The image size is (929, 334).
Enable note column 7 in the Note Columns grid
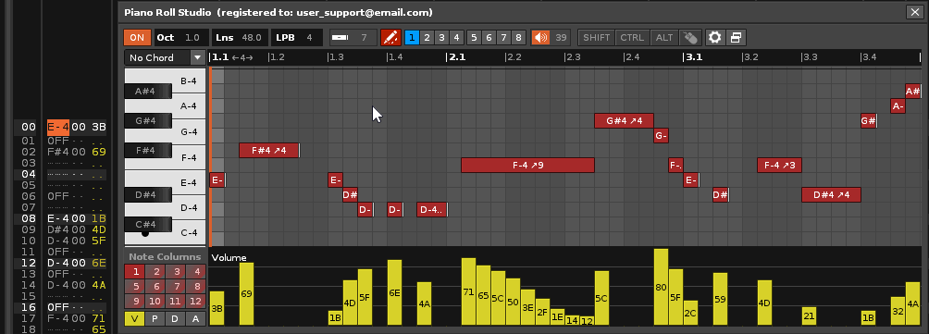(x=176, y=287)
